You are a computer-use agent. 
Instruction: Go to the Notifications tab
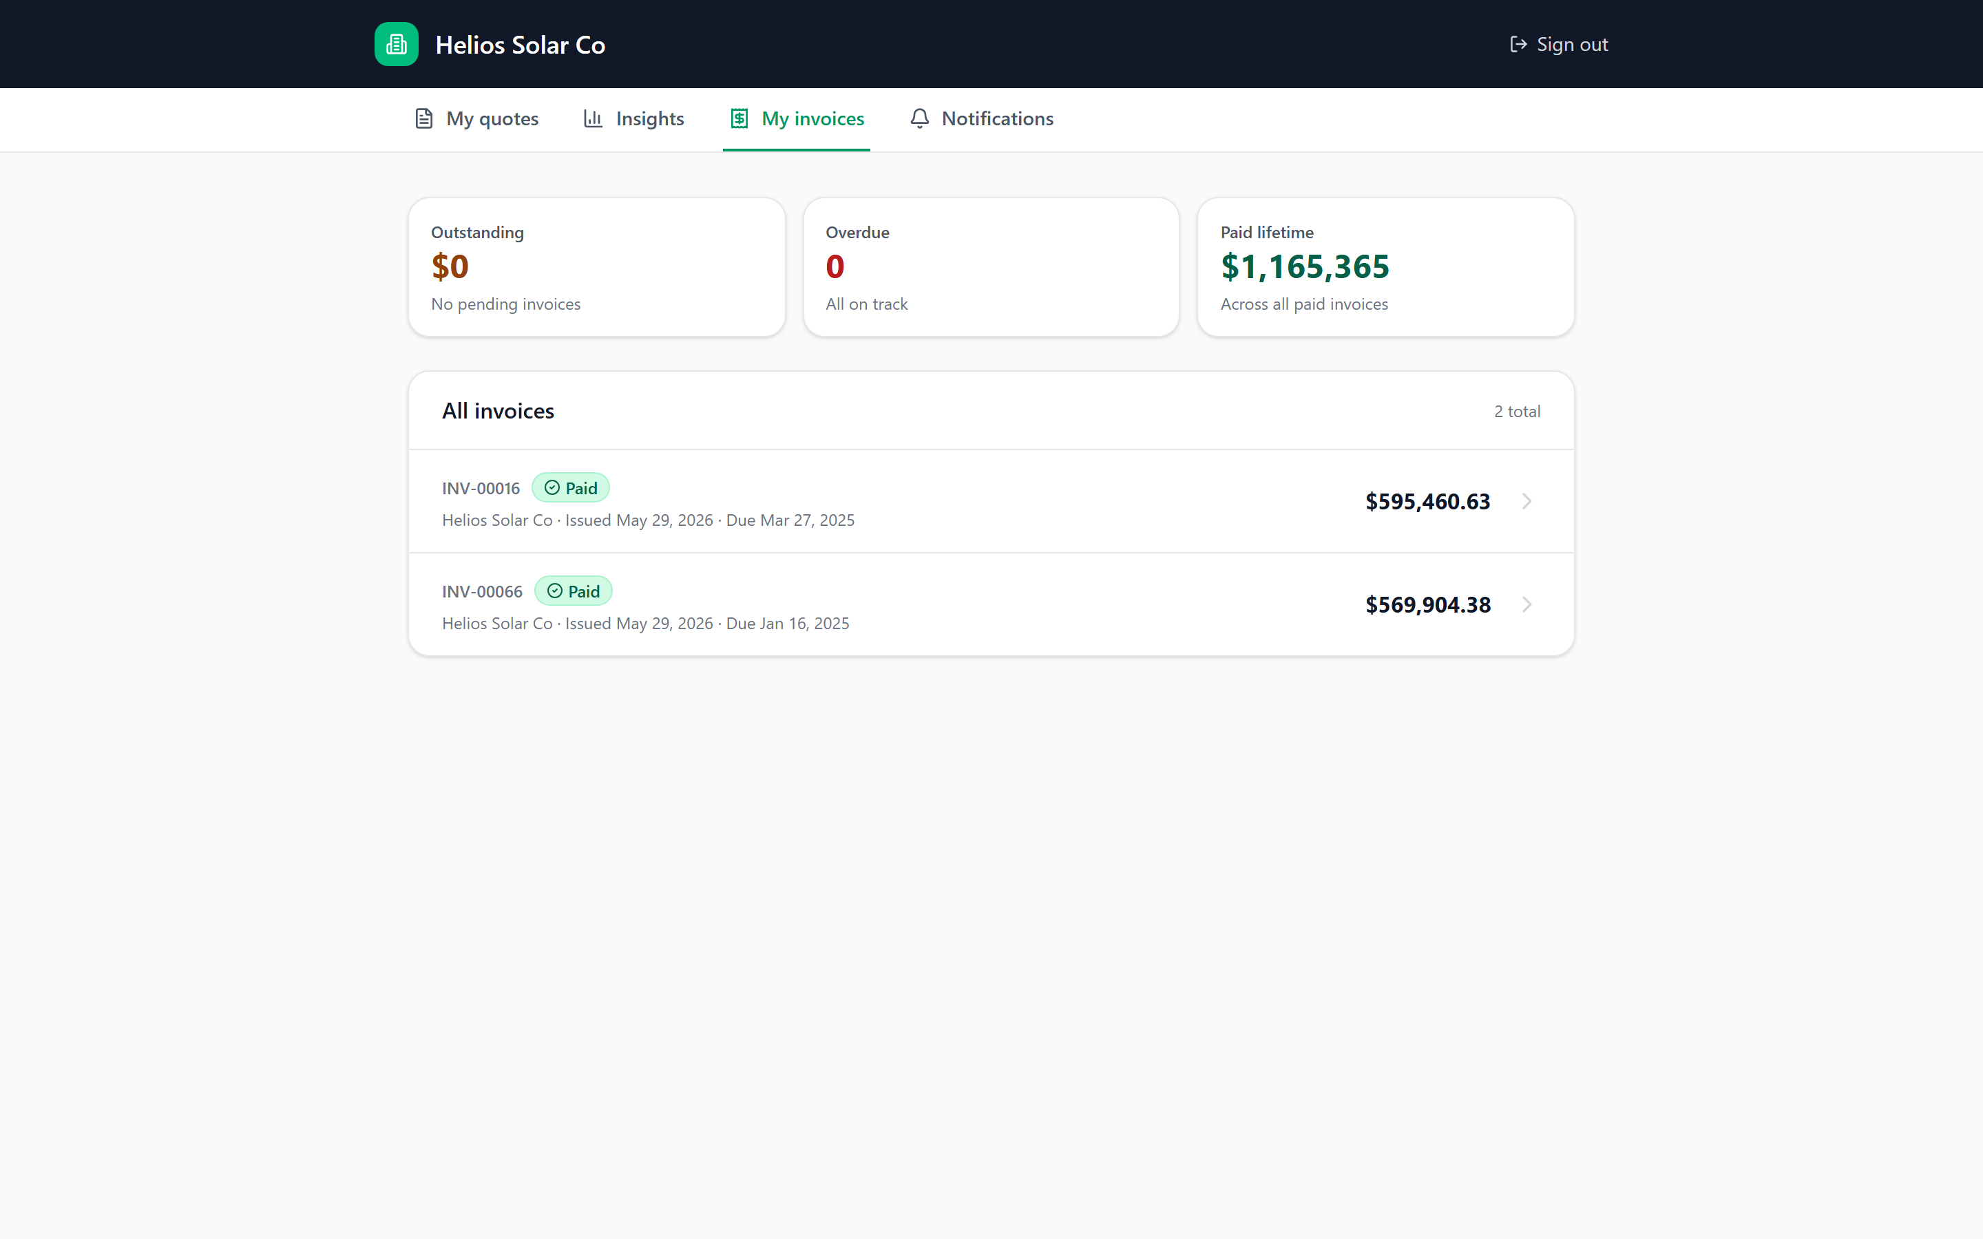point(982,119)
